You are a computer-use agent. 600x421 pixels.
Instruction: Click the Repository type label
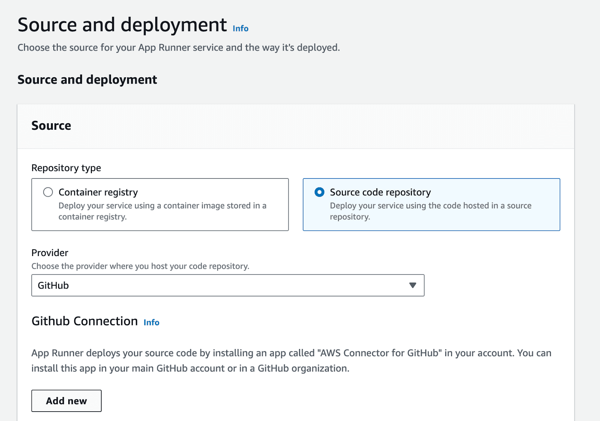(x=66, y=168)
